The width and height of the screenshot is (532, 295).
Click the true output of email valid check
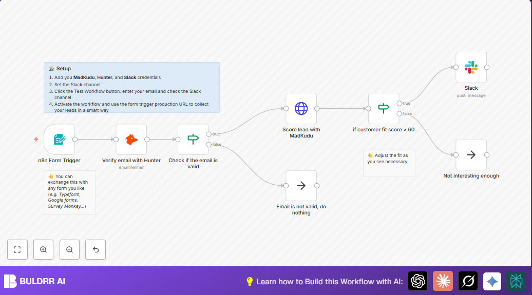(x=208, y=134)
